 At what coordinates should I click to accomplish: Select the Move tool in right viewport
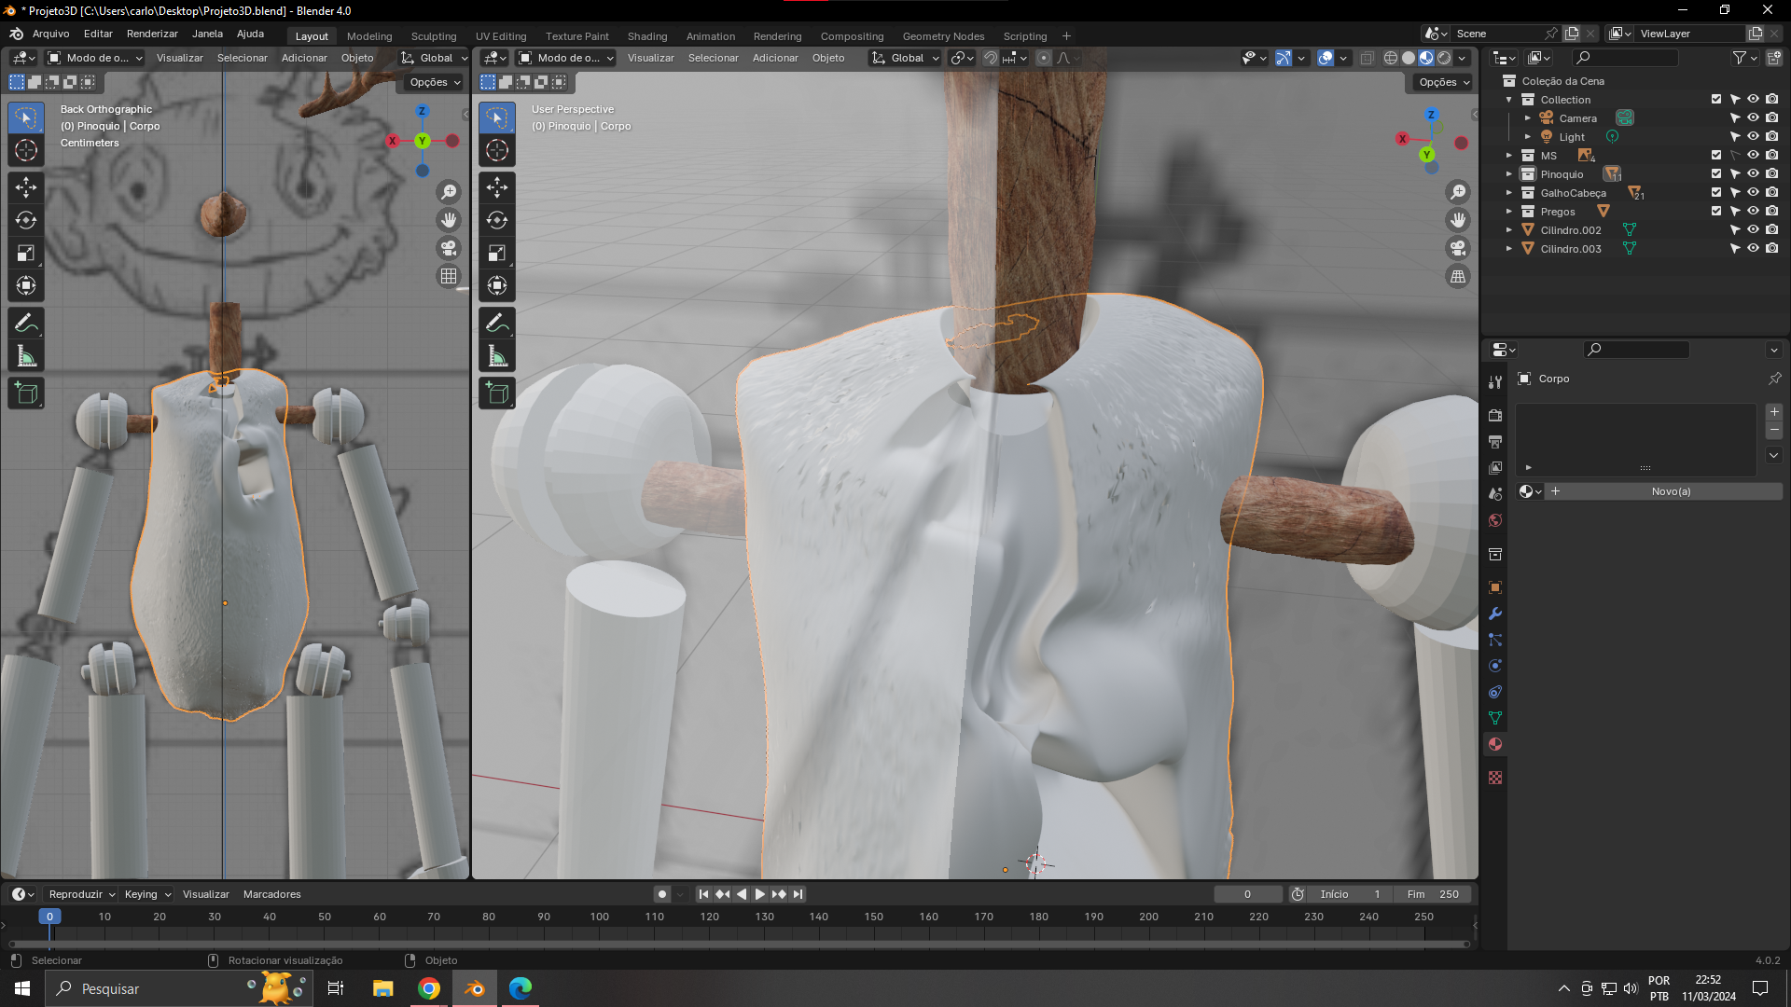[496, 187]
